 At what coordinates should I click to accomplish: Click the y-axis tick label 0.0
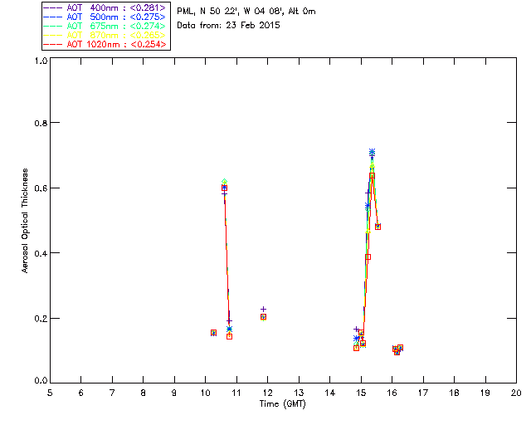click(x=41, y=381)
